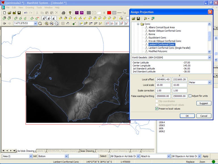Viewport: 218px width, 164px height.
Task: Open the World Geodetic 1984 datum dropdown
Action: 209,58
